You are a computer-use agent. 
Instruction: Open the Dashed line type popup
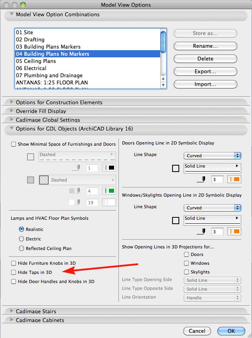[77, 157]
